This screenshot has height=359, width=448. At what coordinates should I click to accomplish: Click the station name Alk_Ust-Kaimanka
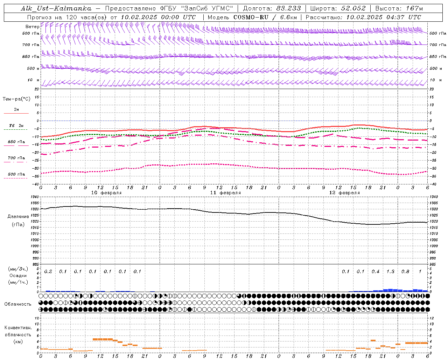coord(56,8)
